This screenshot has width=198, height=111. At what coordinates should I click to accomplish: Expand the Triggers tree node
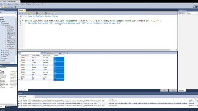coord(2,55)
